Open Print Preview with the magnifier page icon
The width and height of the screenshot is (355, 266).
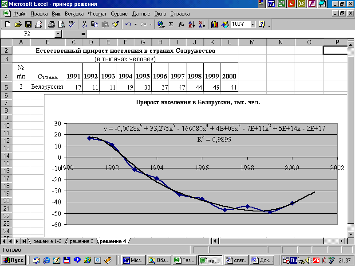[x=61, y=24]
